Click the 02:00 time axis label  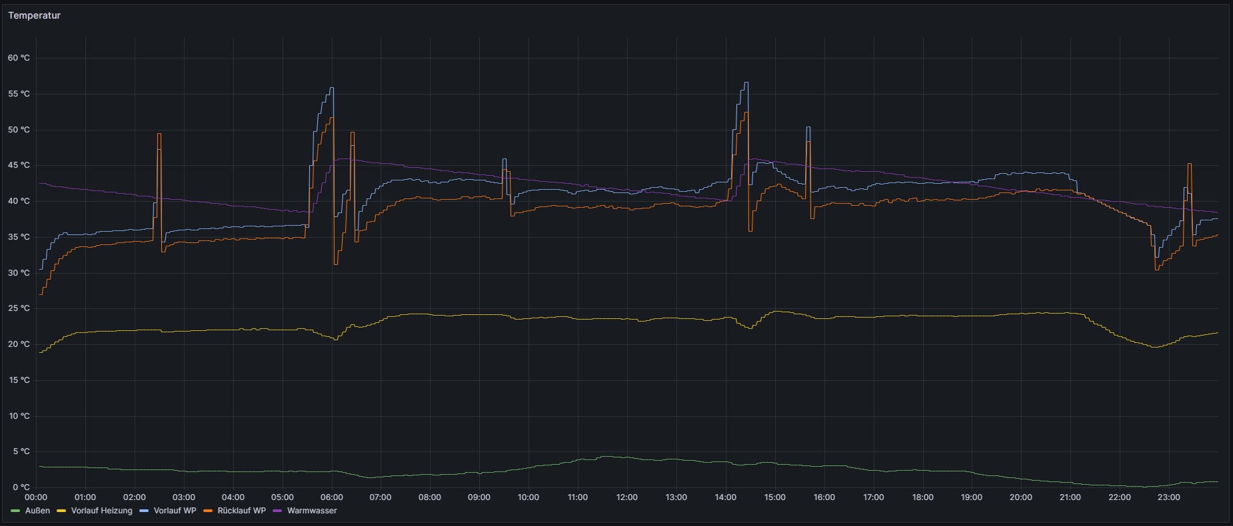(135, 497)
